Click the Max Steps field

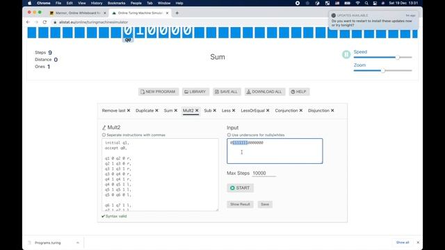(264, 173)
